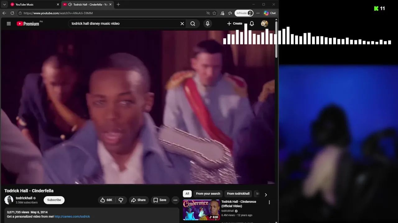Clear the YouTube search query text
This screenshot has width=398, height=223.
point(182,24)
